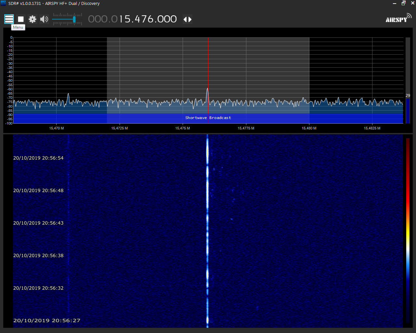Image resolution: width=416 pixels, height=333 pixels.
Task: Click the waterfall timestamp 20:56:32
Action: point(38,288)
